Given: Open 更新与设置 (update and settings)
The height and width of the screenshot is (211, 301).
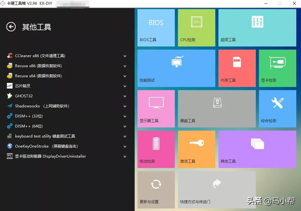Looking at the screenshot, I should point(156,189).
